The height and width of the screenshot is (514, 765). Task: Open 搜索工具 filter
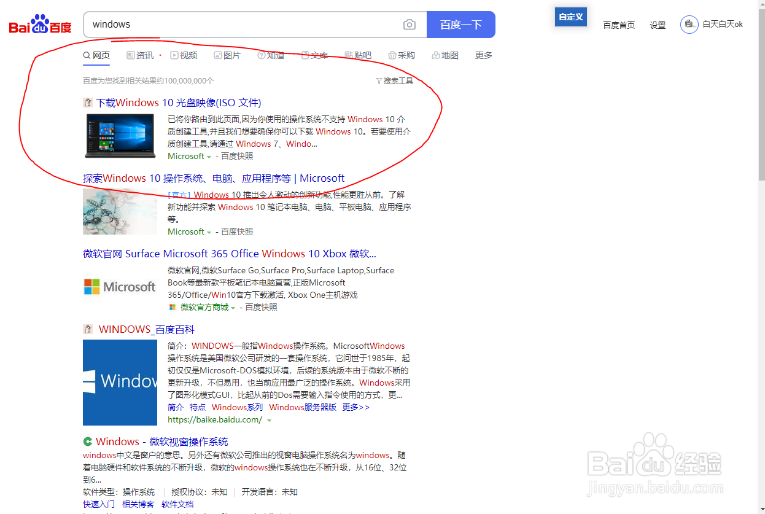[395, 81]
